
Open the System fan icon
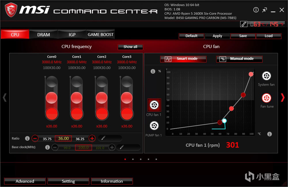tap(266, 76)
